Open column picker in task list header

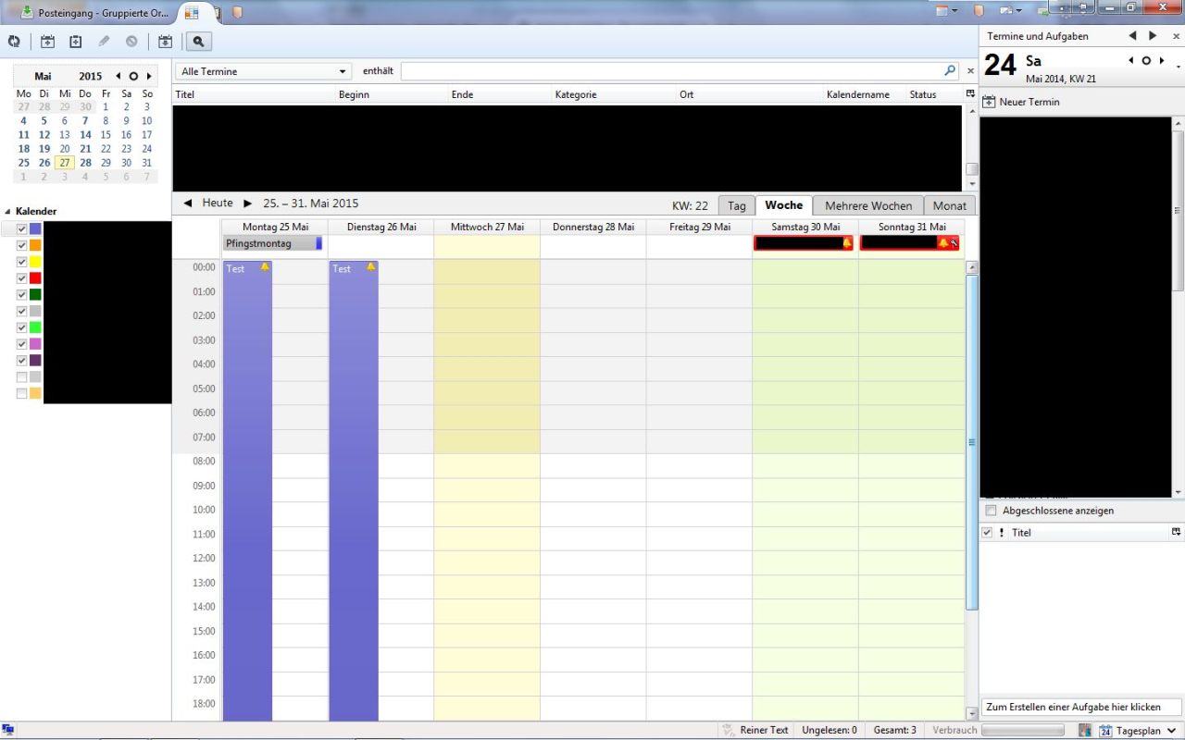[1177, 532]
